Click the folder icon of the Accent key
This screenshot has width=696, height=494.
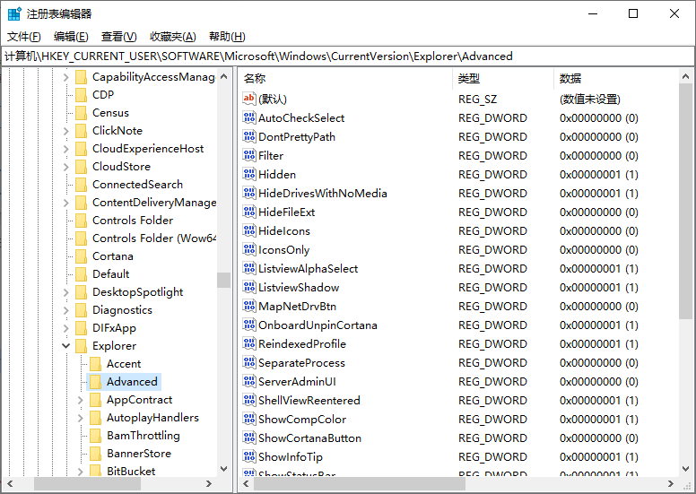(95, 364)
